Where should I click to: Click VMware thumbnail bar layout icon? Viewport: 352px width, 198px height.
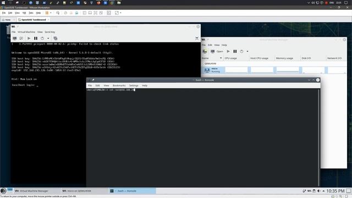click(90, 13)
